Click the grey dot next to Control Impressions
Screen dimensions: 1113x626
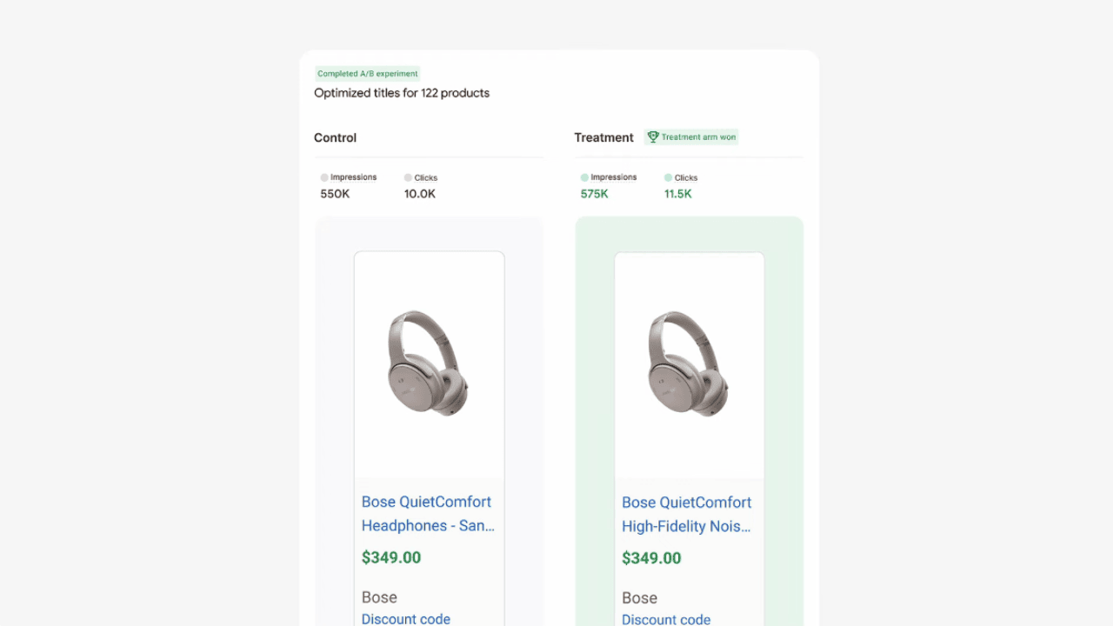point(324,177)
